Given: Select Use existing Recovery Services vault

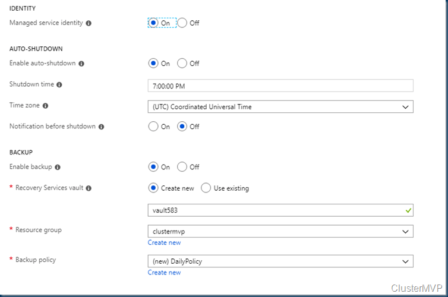Looking at the screenshot, I should pyautogui.click(x=206, y=188).
